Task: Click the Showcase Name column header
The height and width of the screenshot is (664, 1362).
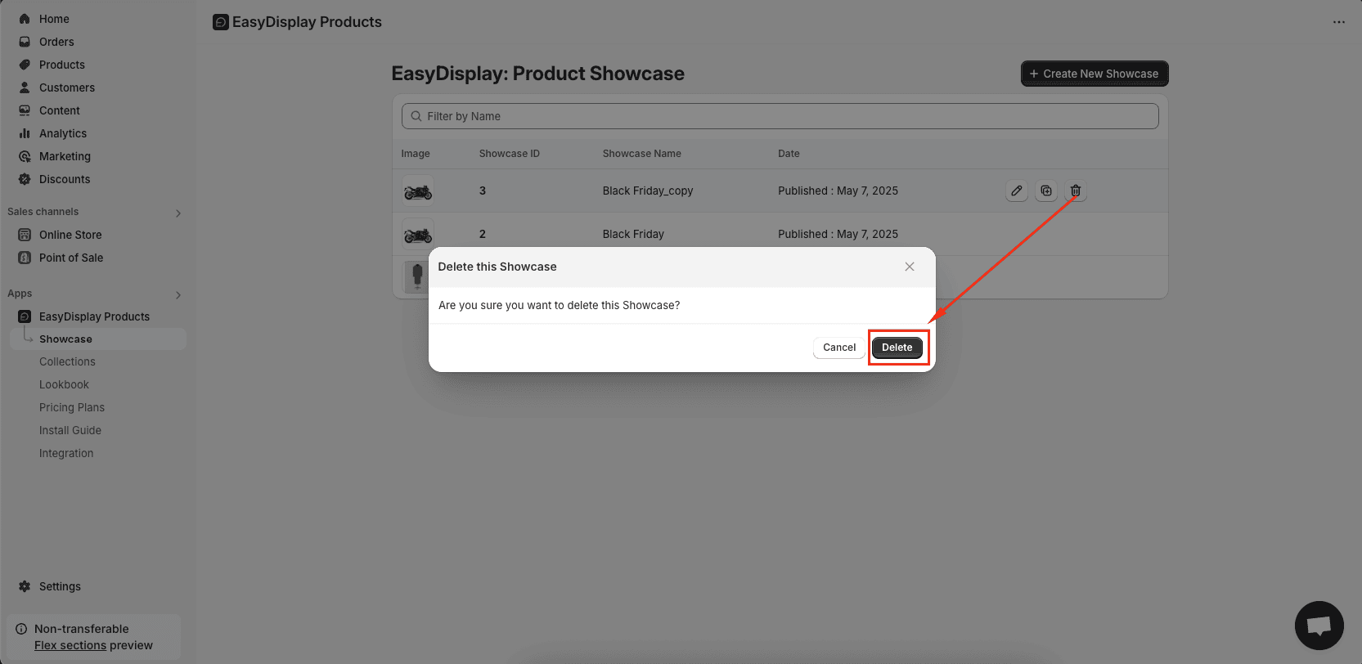Action: click(642, 154)
